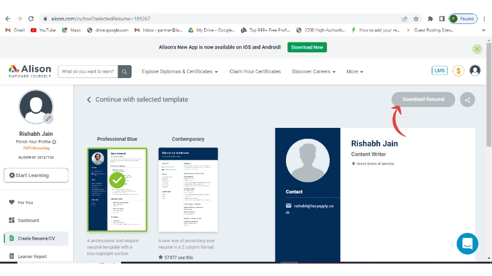Expand Explore Diplomas & Certificates menu
492x276 pixels.
pos(180,71)
